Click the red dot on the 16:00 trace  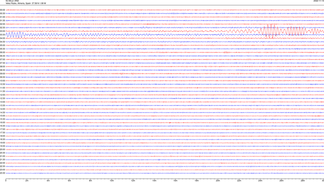click(x=170, y=123)
